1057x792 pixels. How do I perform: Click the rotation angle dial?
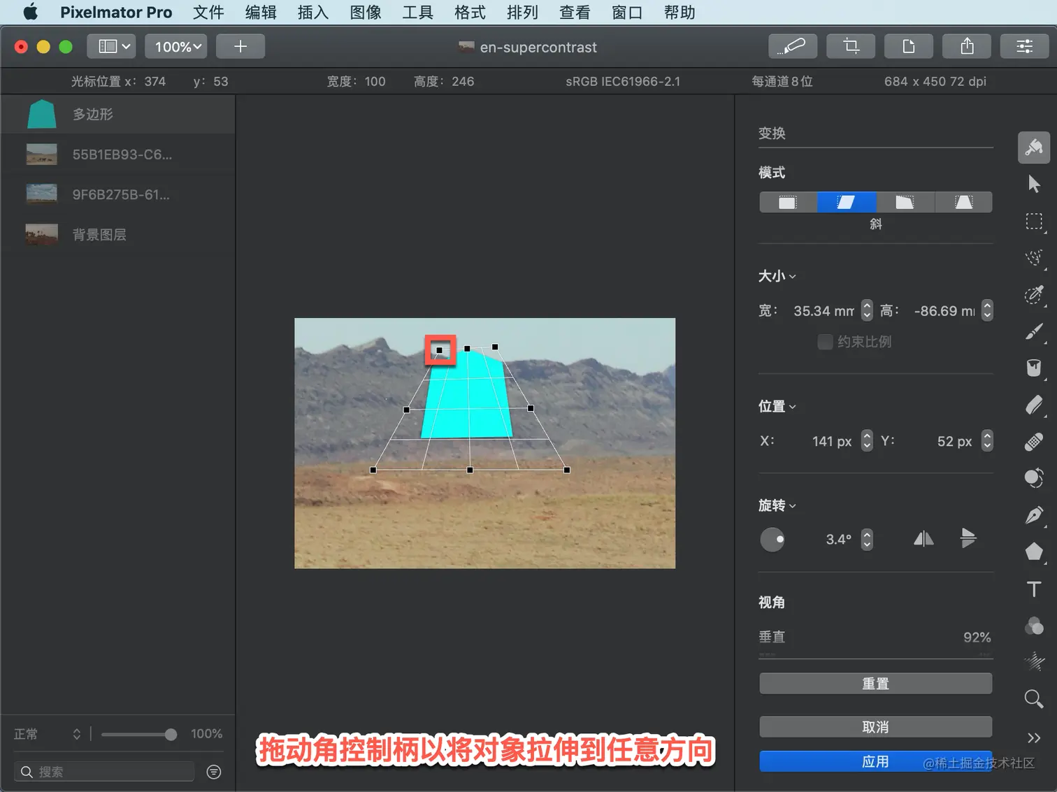tap(772, 539)
